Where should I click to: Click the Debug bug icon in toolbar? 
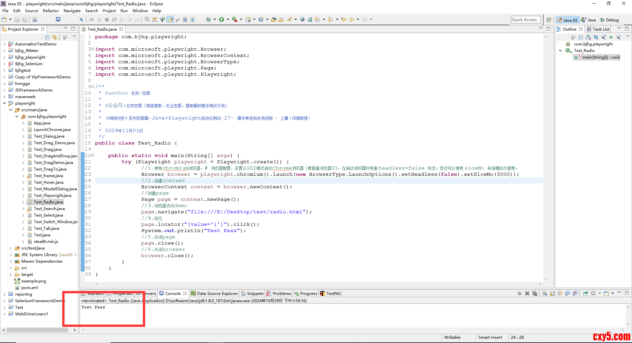click(x=208, y=19)
